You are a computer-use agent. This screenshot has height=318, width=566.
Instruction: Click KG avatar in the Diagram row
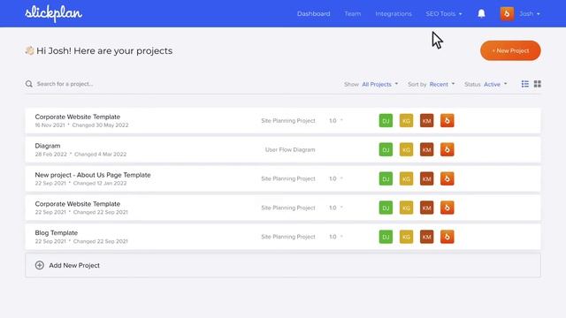[406, 149]
